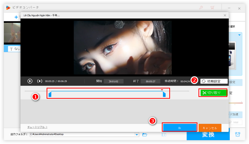The width and height of the screenshot is (249, 144).
Task: Click the frame-step play icon
Action: click(x=40, y=81)
